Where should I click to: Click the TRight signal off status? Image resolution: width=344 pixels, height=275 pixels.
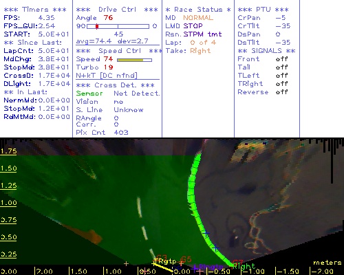pos(281,84)
